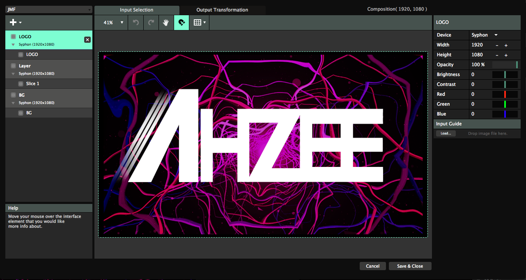Toggle the LOGO slice checkbox
This screenshot has height=280, width=526.
(x=21, y=54)
